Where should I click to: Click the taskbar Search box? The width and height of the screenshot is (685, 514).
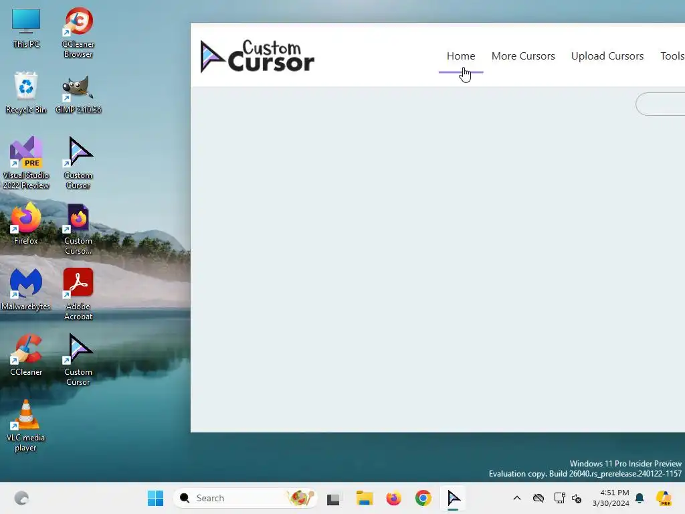(245, 498)
